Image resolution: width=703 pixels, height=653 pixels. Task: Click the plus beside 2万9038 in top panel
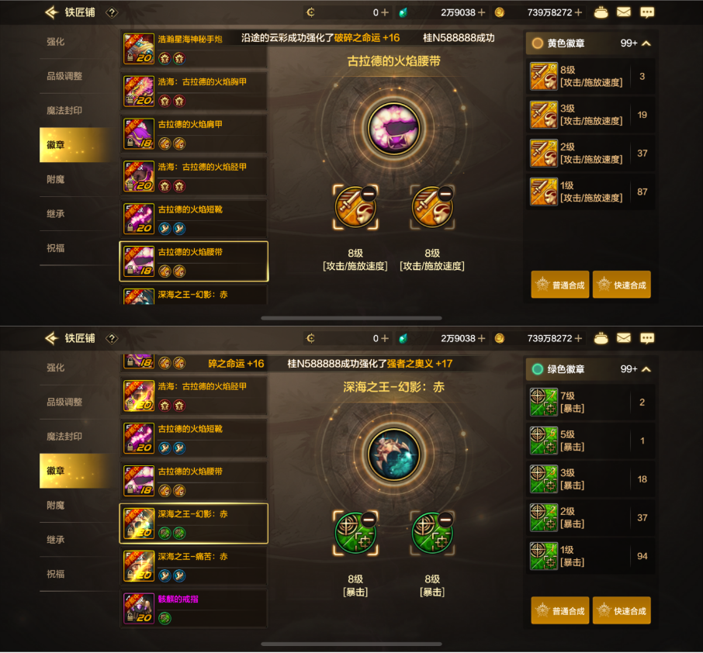pyautogui.click(x=482, y=12)
